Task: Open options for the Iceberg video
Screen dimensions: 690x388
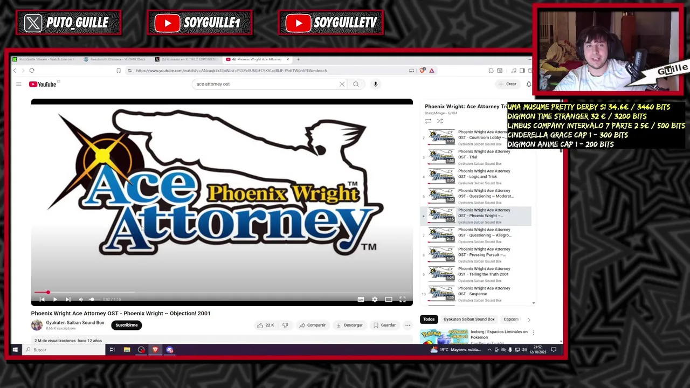Action: click(534, 333)
